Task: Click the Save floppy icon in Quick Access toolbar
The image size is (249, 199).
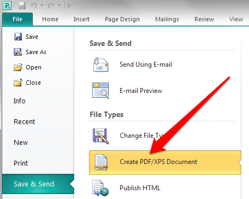Action: pyautogui.click(x=22, y=5)
